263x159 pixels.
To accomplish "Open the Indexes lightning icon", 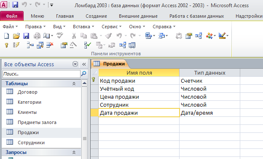I will click(16, 45).
